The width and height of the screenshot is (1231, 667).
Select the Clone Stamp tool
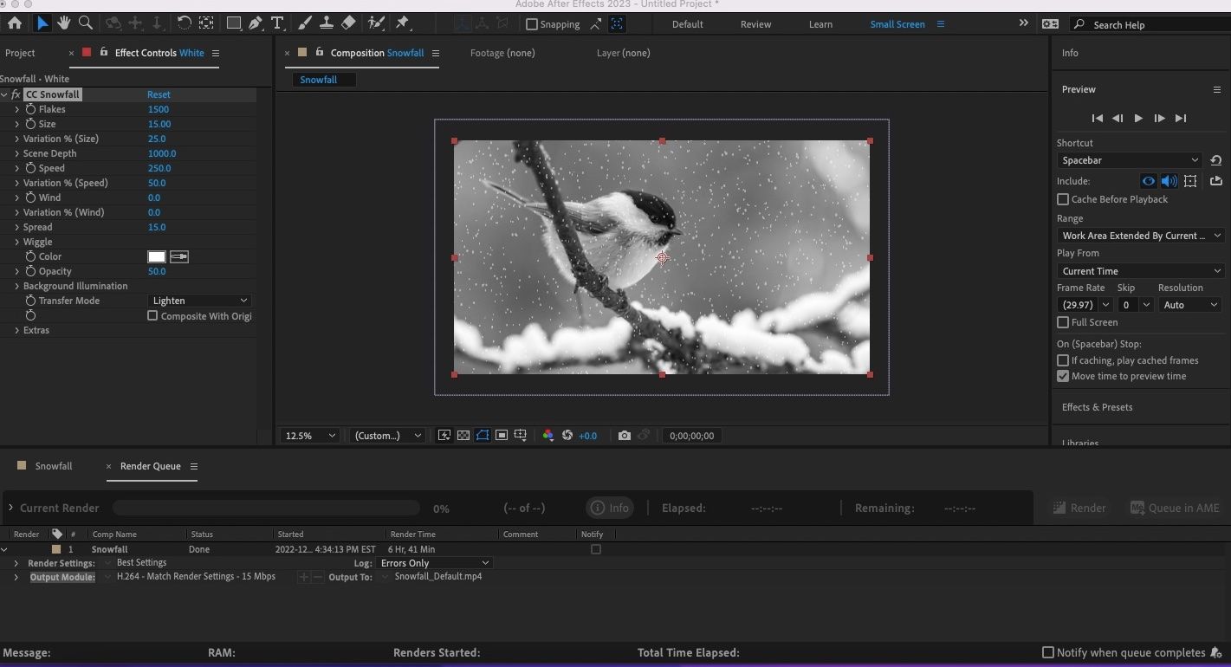pyautogui.click(x=327, y=23)
